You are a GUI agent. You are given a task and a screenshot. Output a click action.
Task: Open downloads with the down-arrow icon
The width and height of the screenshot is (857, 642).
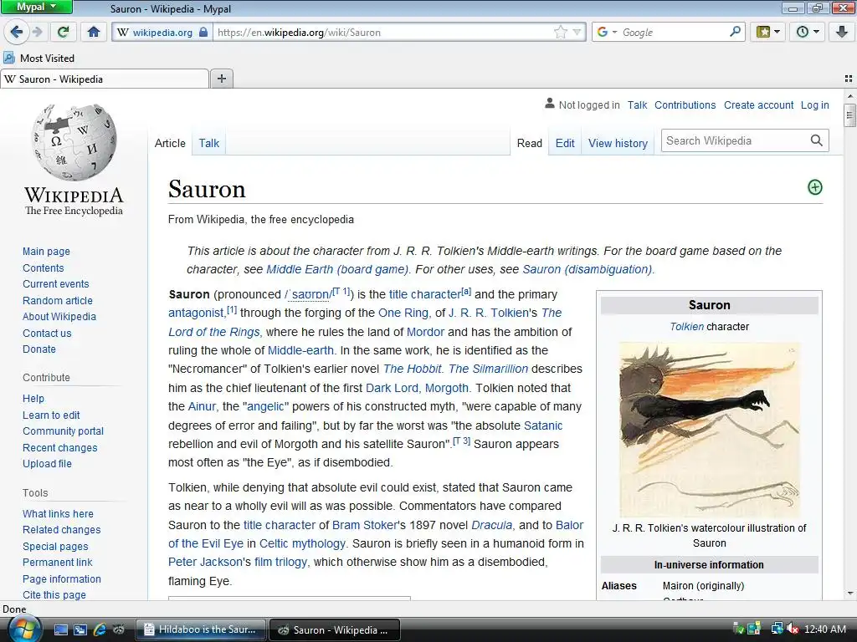842,33
